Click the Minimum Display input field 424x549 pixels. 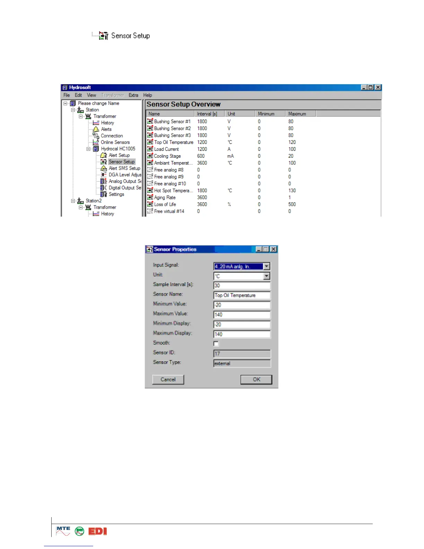click(242, 324)
